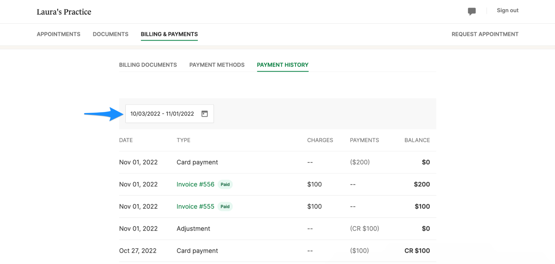Click the Paid badge next to Invoice #555

(x=225, y=207)
